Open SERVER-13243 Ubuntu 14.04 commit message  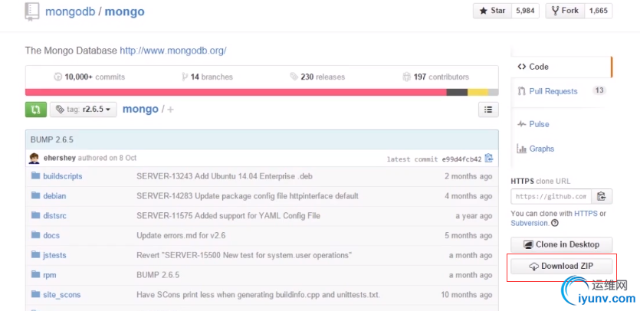pos(225,176)
